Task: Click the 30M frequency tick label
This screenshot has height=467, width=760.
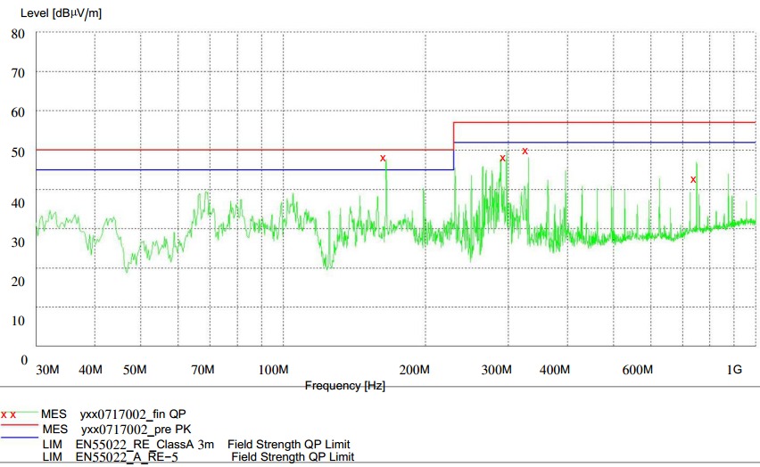Action: tap(47, 370)
